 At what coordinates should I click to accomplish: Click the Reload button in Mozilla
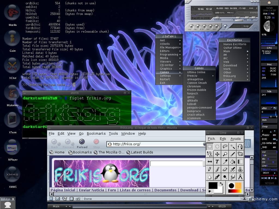click(82, 144)
